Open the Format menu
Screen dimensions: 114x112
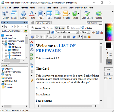tap(24, 8)
